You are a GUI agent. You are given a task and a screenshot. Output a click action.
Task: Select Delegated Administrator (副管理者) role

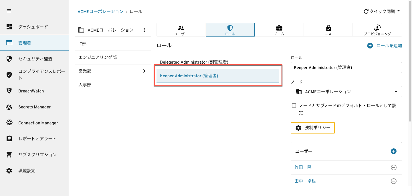pyautogui.click(x=194, y=62)
